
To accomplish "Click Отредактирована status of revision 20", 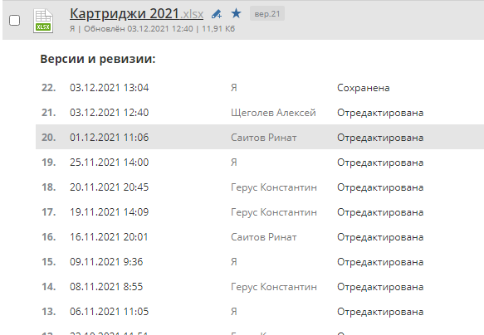I will (x=380, y=138).
